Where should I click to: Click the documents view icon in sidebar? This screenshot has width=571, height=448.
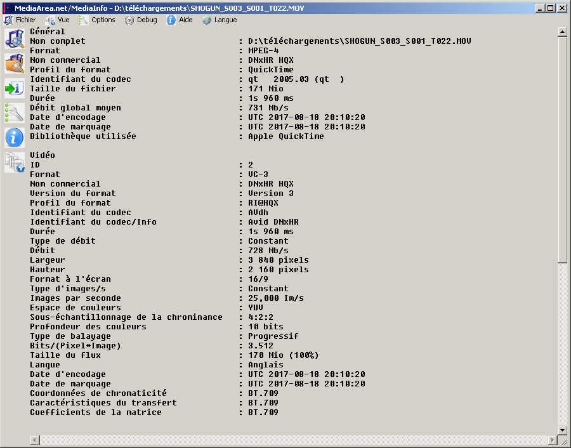click(x=15, y=162)
